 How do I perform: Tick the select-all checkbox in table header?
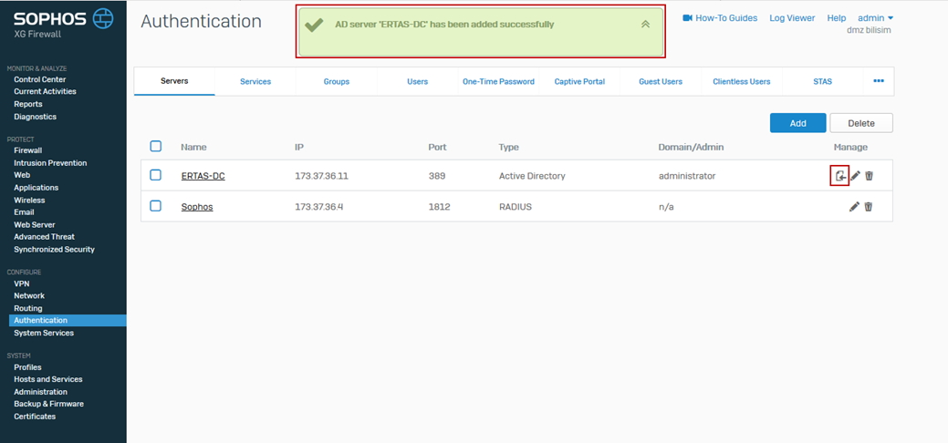(x=156, y=146)
